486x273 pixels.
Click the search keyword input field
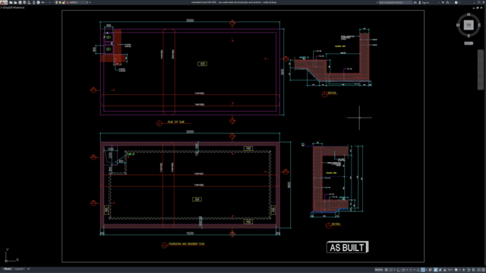(396, 2)
